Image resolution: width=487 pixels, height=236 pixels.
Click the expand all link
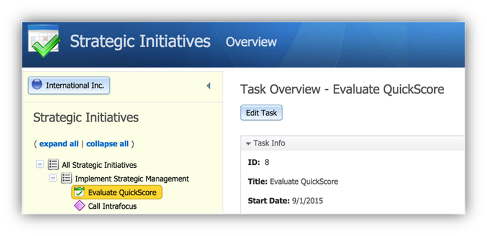point(59,144)
